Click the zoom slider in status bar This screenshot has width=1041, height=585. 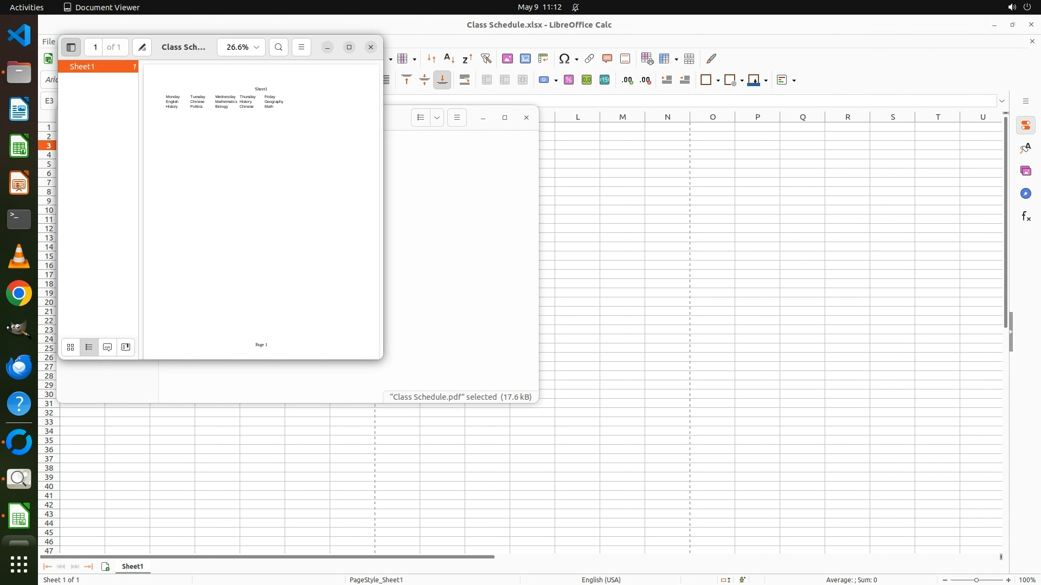pyautogui.click(x=976, y=580)
